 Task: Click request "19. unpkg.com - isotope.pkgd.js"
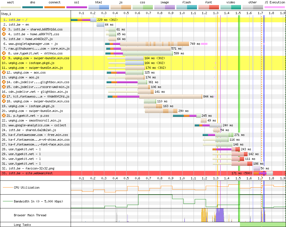coord(28,106)
